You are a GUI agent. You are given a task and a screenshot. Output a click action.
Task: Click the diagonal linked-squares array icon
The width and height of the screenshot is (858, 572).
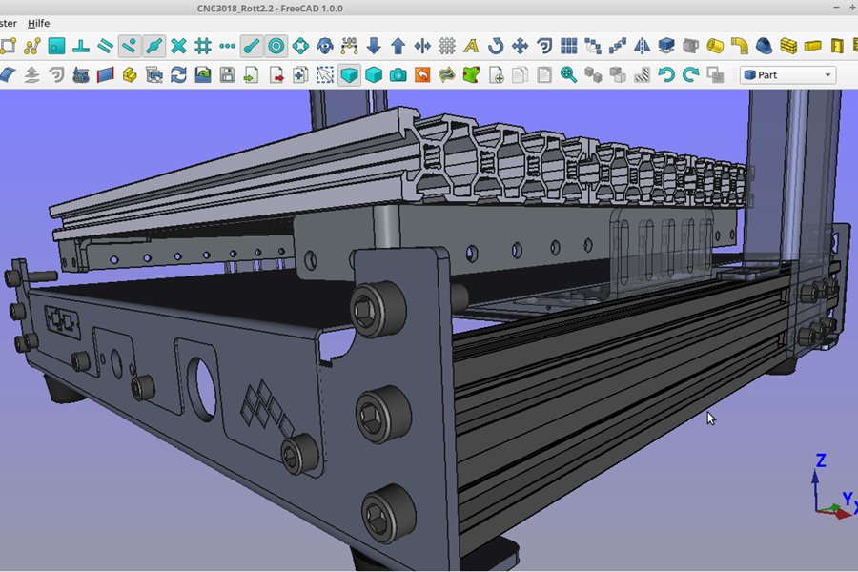pos(618,46)
